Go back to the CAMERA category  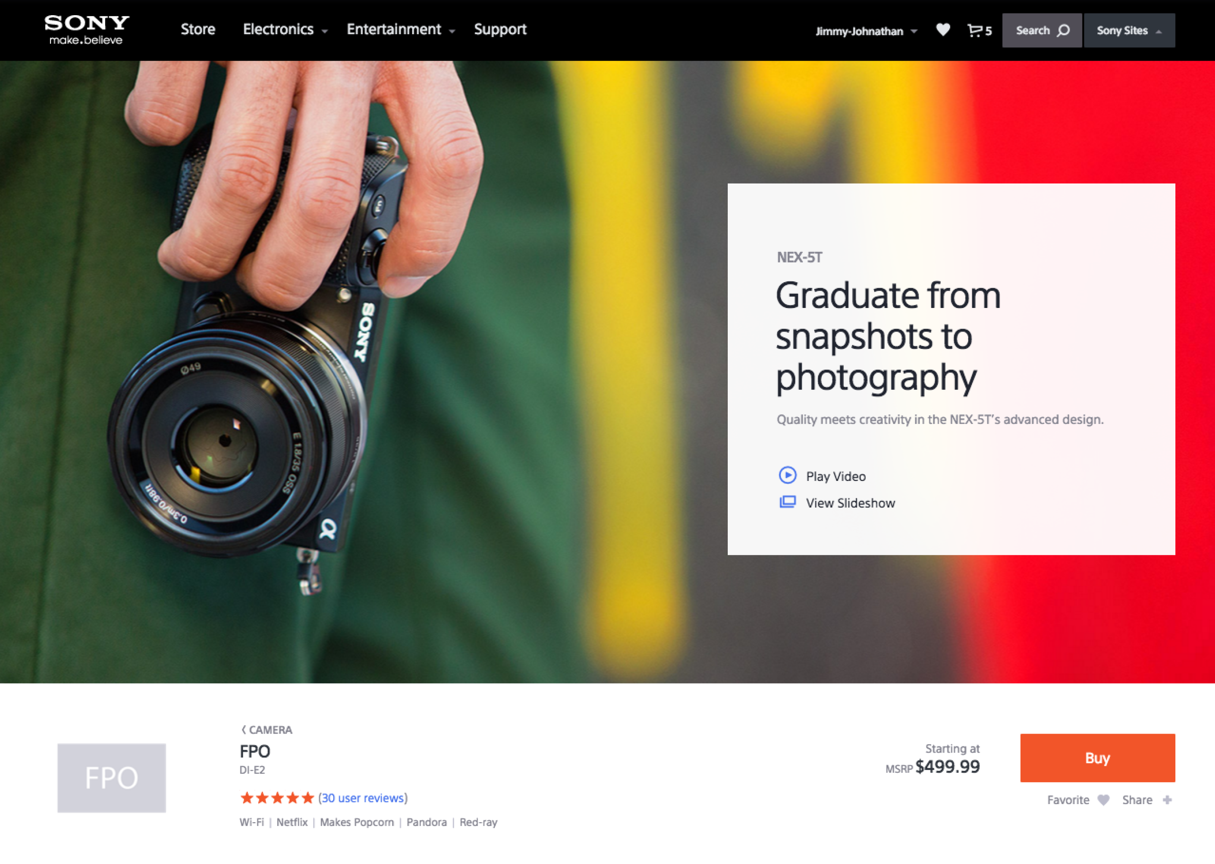tap(267, 729)
